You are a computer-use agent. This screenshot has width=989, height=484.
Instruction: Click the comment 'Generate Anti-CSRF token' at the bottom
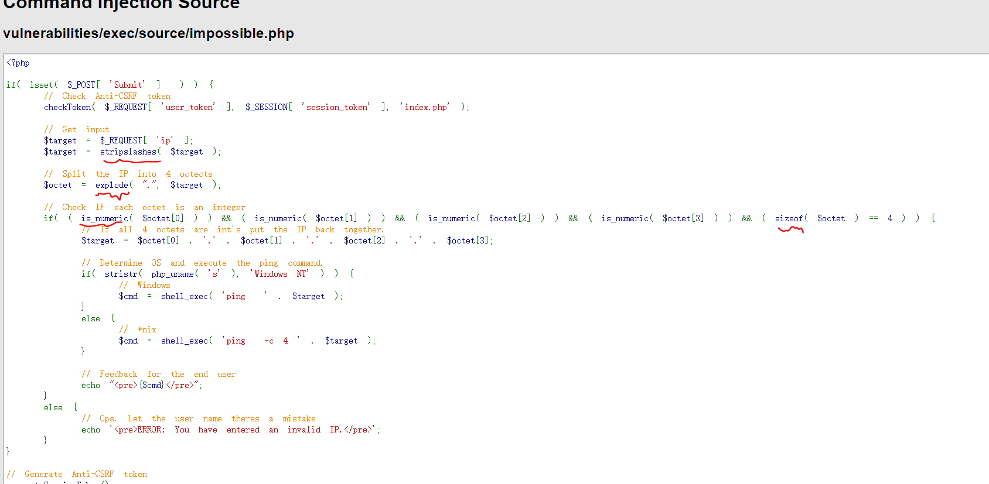77,474
